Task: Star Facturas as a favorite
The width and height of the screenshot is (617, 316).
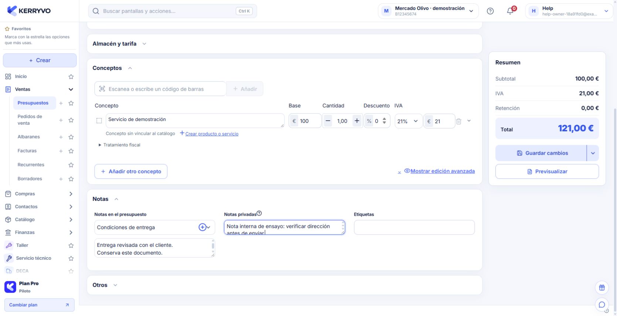Action: (71, 151)
